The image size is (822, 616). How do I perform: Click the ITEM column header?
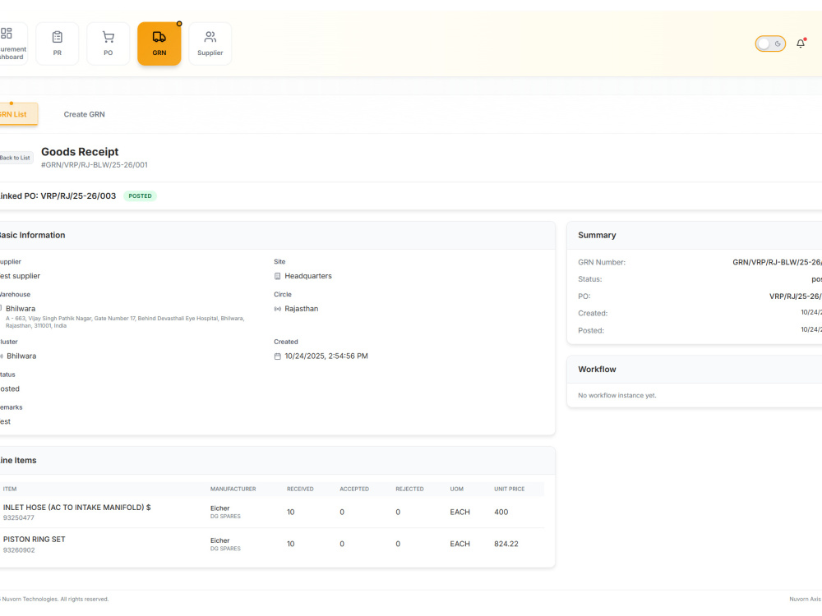click(10, 490)
